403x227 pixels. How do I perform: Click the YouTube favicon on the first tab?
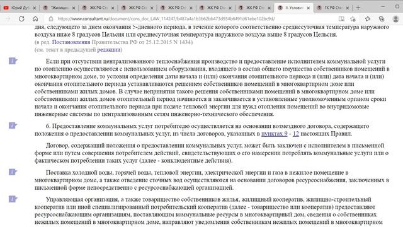coord(6,8)
